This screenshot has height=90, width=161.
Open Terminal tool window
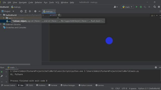[x=53, y=85]
